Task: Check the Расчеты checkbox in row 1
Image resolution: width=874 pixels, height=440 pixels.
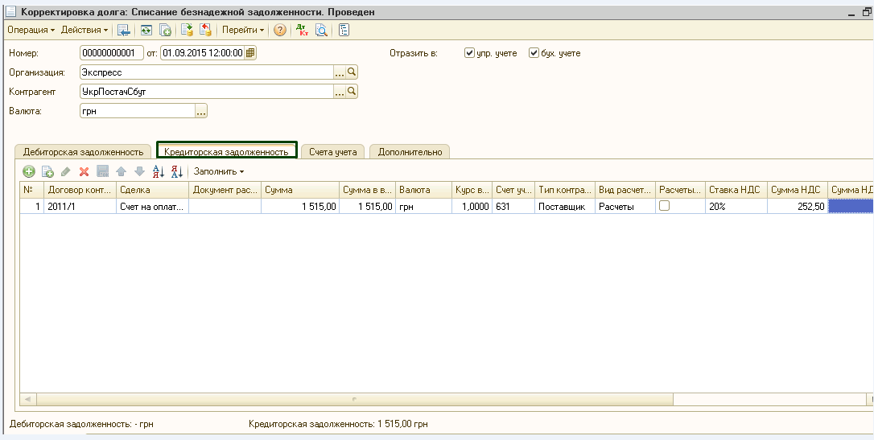Action: coord(665,206)
